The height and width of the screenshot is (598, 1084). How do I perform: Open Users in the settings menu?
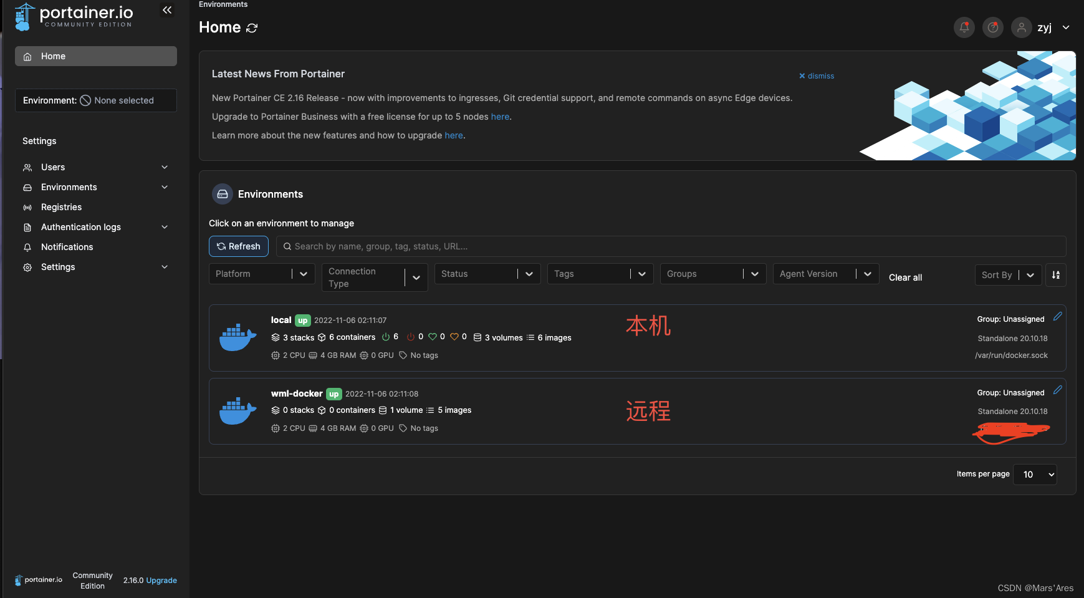coord(96,167)
